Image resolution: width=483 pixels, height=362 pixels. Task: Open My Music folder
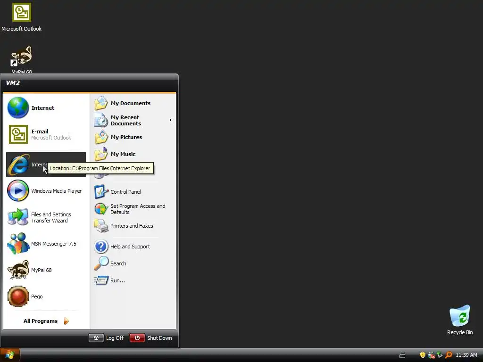(x=133, y=154)
